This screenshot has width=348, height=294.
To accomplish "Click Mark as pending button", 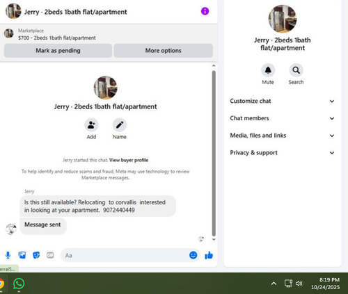I will coord(58,51).
